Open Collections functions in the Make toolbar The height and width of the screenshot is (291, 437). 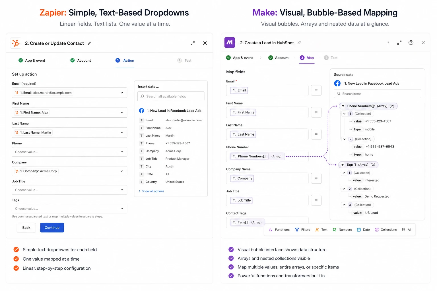[386, 230]
